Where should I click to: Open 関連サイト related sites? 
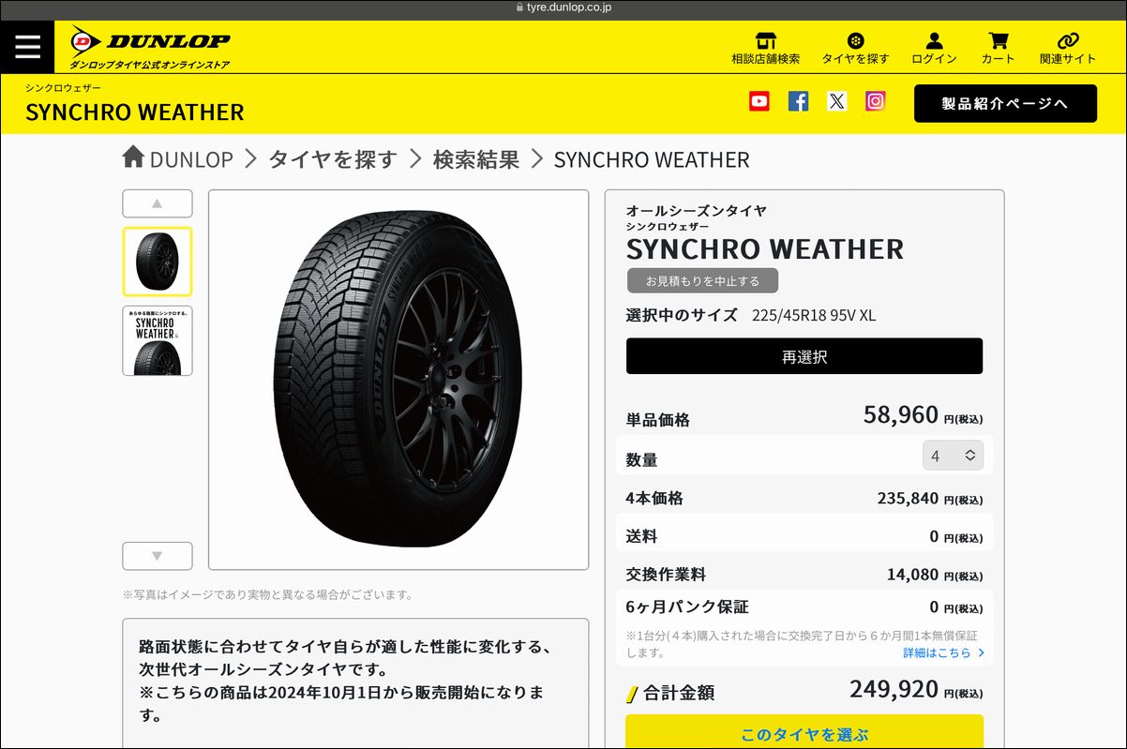[1068, 48]
